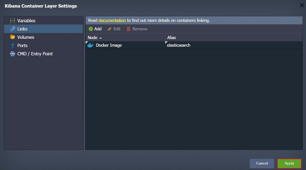Image resolution: width=306 pixels, height=170 pixels.
Task: Click the Edit pencil icon
Action: click(x=110, y=29)
